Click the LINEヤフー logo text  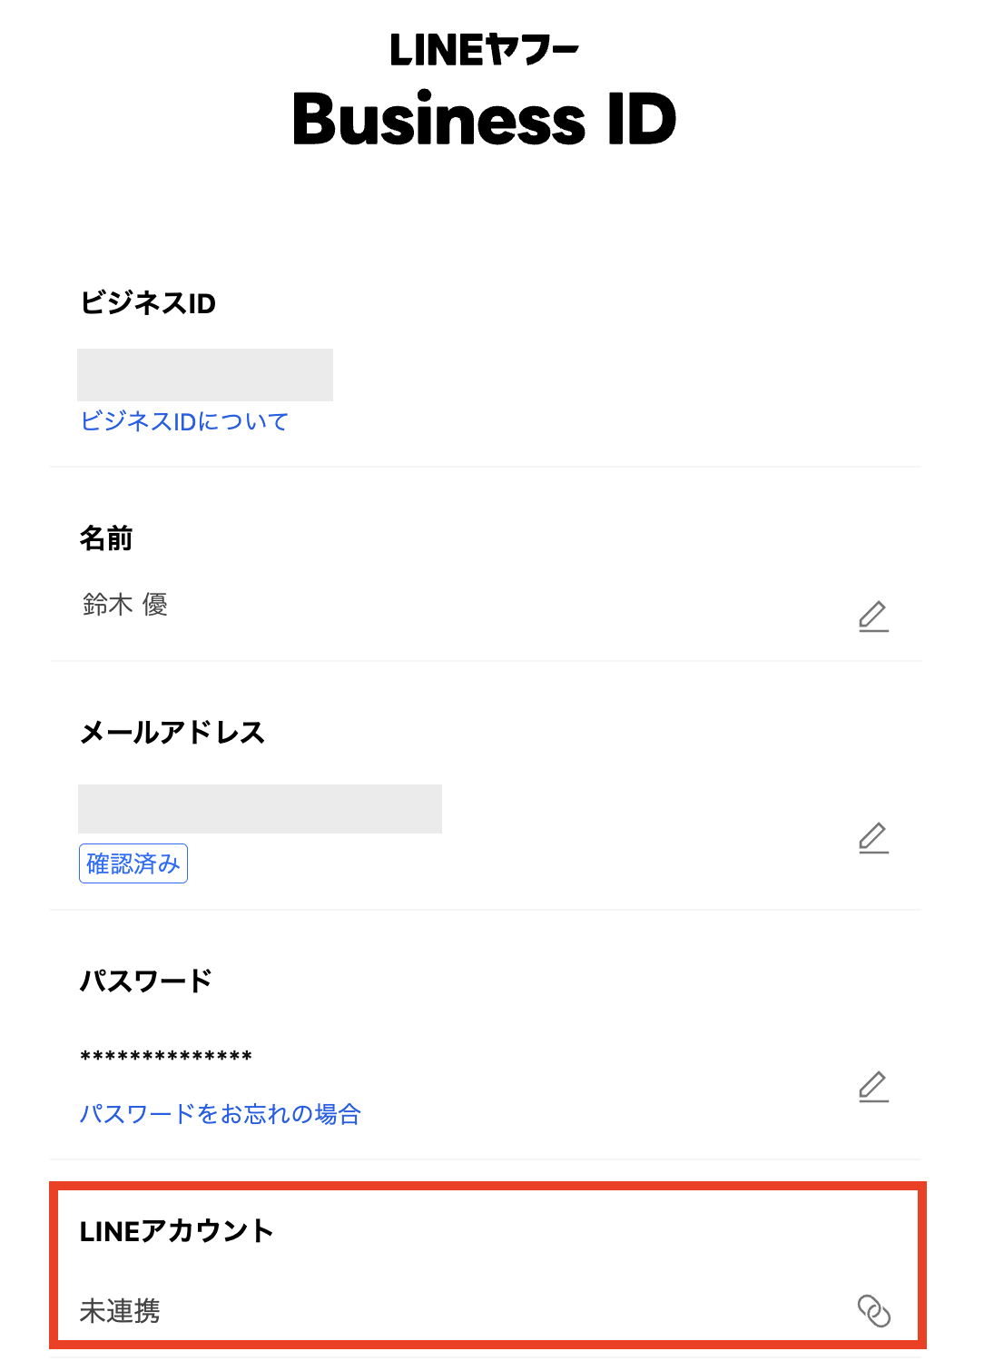coord(484,50)
